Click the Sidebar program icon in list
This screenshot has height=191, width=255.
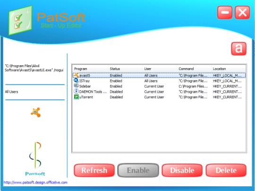click(x=76, y=86)
